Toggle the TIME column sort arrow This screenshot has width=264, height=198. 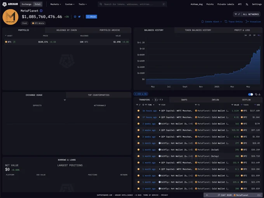154,105
